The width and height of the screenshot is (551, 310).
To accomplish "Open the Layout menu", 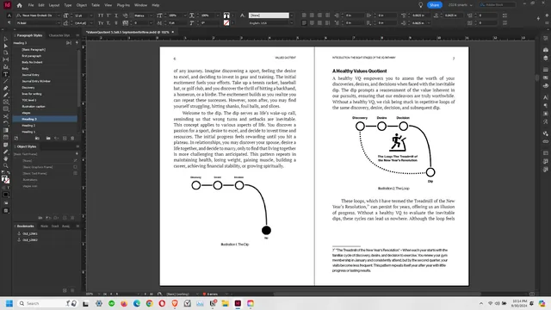I will [x=53, y=5].
